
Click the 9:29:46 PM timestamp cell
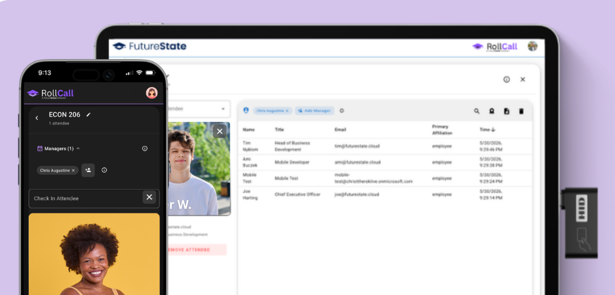pos(490,146)
